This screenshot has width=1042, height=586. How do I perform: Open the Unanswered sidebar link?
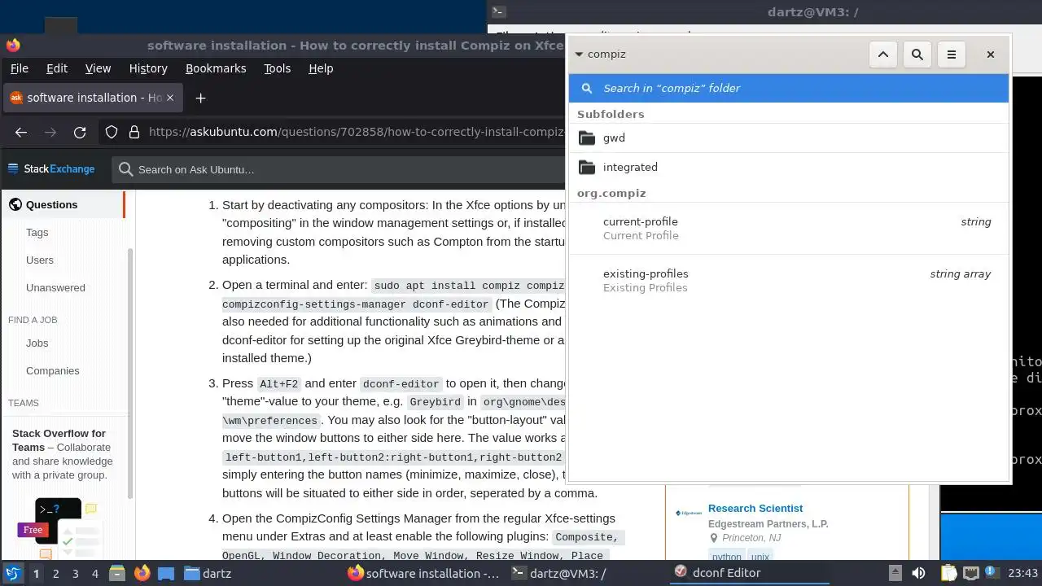click(x=55, y=288)
